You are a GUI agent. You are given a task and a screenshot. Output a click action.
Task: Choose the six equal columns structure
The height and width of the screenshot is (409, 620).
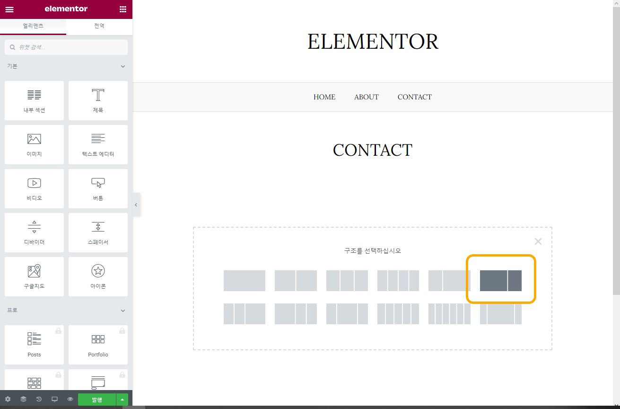point(449,314)
